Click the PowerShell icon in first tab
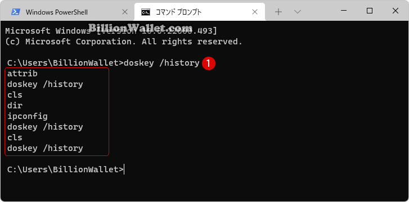 16,12
